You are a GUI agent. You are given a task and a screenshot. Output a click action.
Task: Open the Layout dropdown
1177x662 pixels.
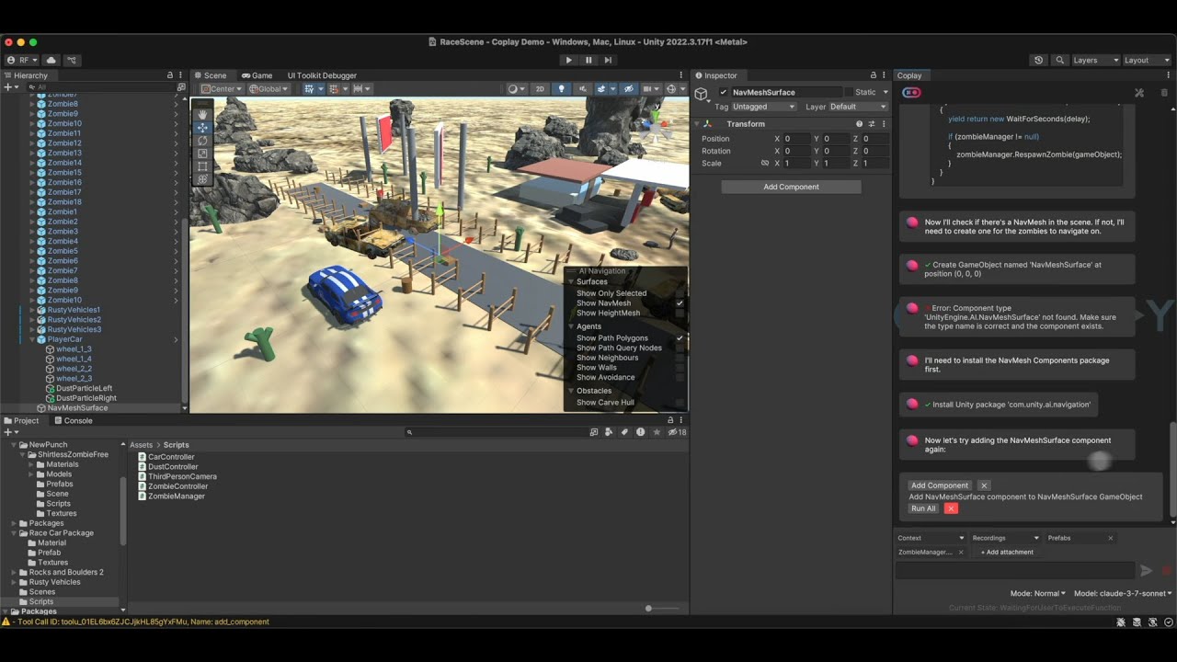pos(1146,60)
